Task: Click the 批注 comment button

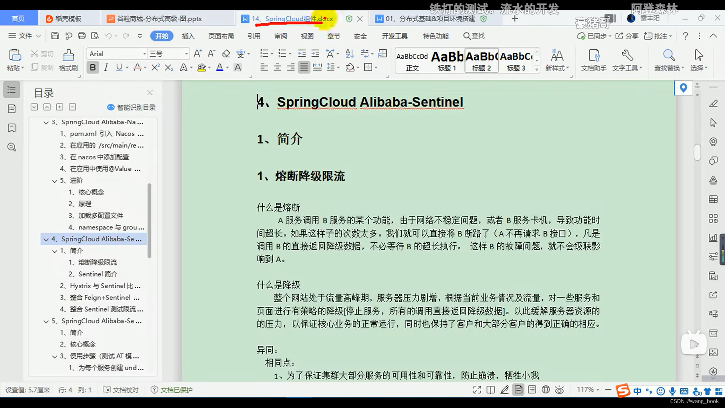Action: coord(658,36)
